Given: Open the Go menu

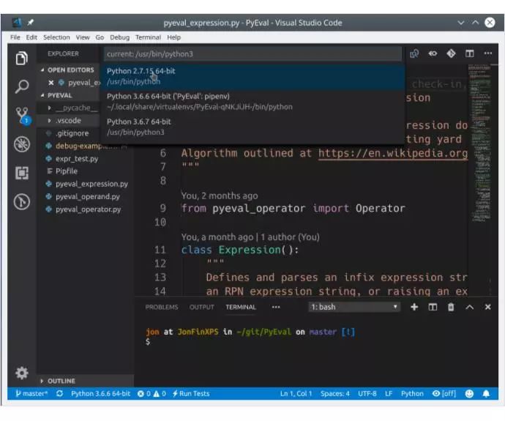Looking at the screenshot, I should tap(100, 37).
